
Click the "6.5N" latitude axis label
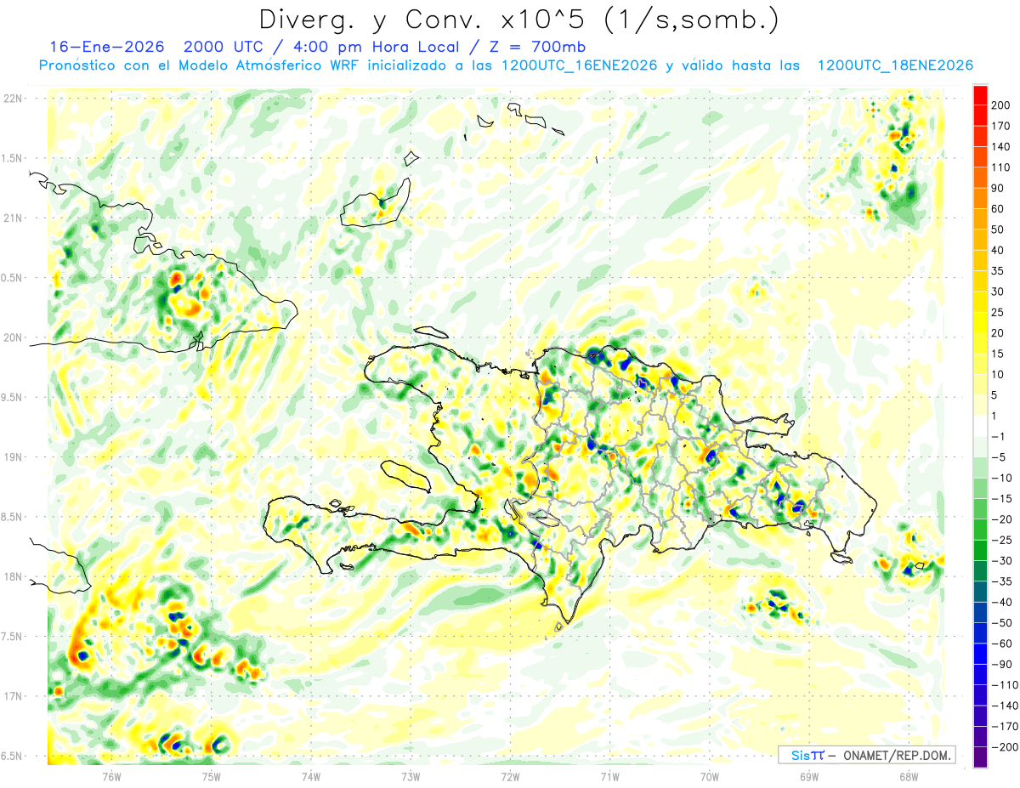pos(12,757)
